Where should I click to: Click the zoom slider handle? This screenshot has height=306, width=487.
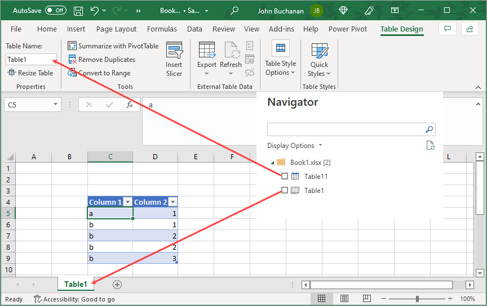pyautogui.click(x=417, y=299)
